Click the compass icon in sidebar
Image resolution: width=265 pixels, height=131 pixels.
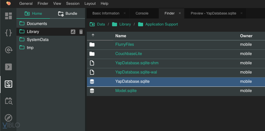(x=8, y=118)
